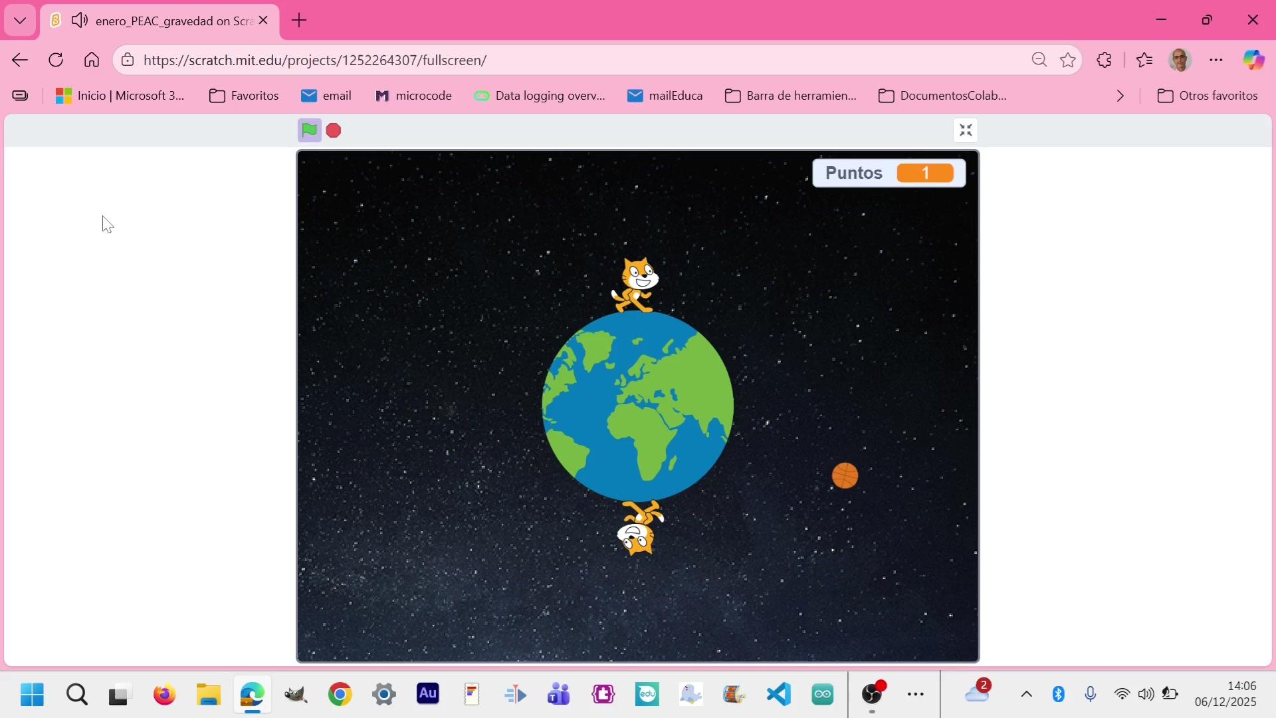Reload the Scratch project page
1276x718 pixels.
point(56,60)
